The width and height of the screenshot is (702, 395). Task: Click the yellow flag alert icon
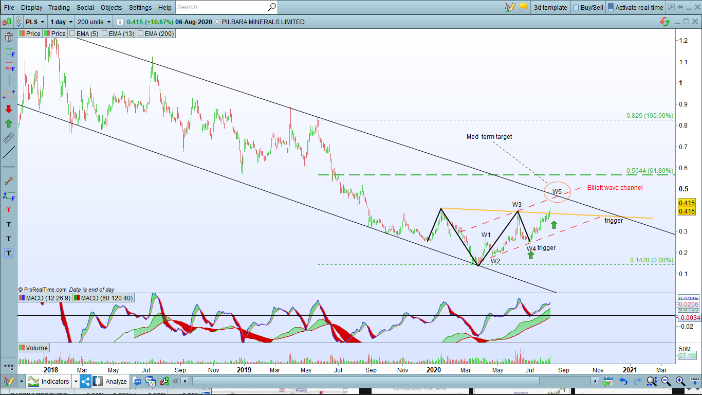tap(524, 7)
